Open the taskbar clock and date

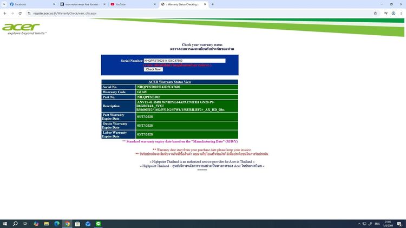(x=388, y=224)
